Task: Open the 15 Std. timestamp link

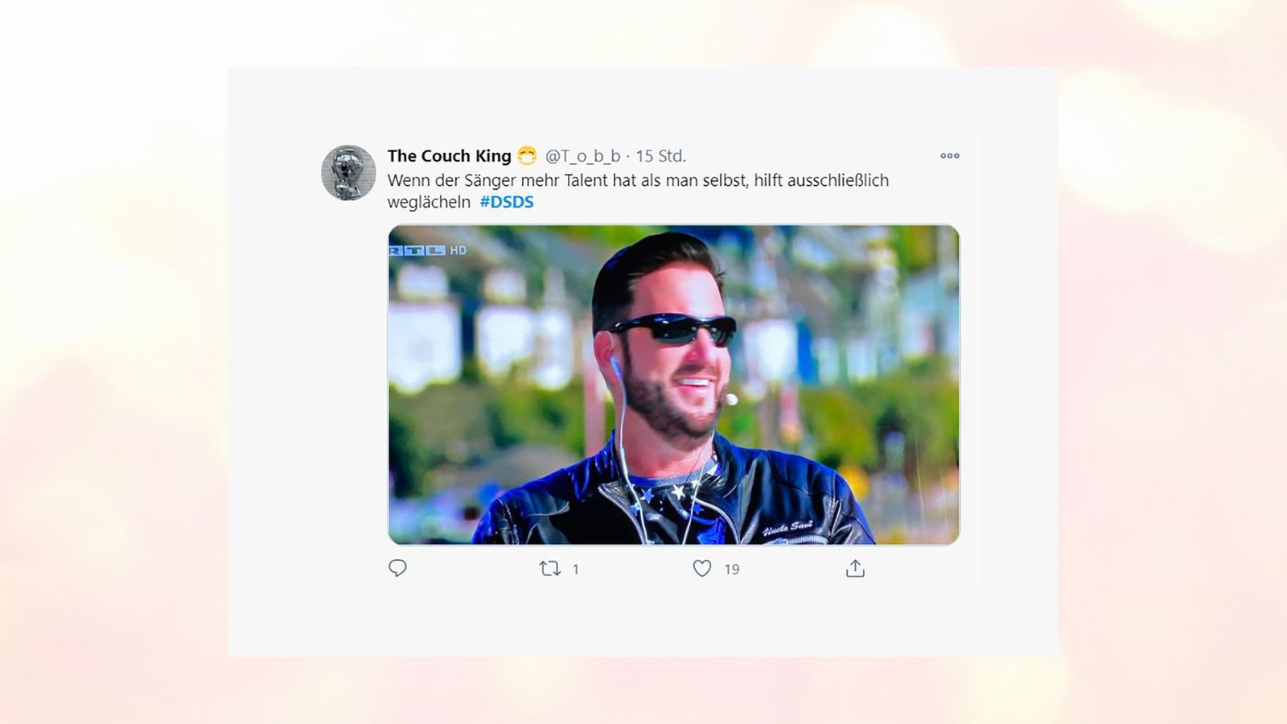Action: (660, 156)
